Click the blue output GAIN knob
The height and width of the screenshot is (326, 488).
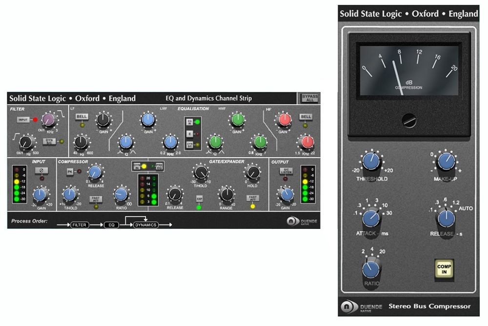click(286, 195)
